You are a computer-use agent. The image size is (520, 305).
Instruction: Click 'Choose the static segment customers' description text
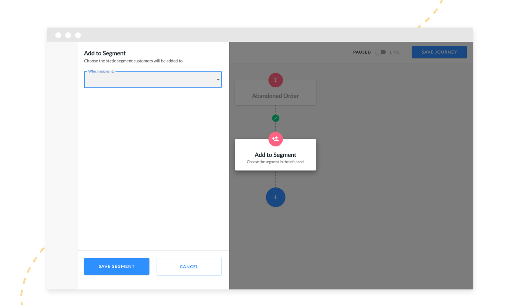point(133,61)
